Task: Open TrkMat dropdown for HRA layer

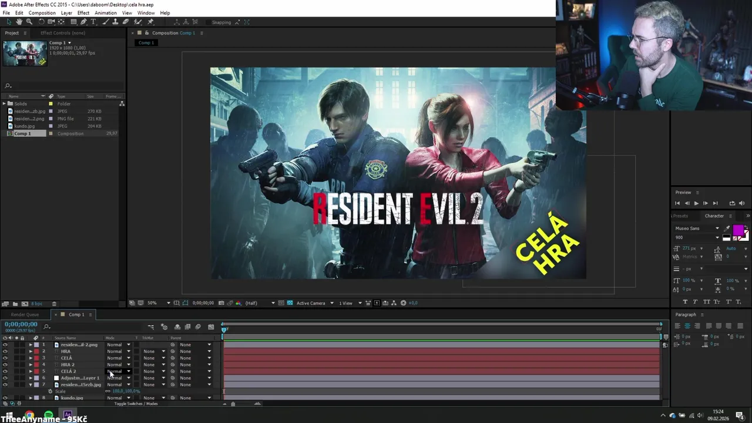Action: [155, 351]
